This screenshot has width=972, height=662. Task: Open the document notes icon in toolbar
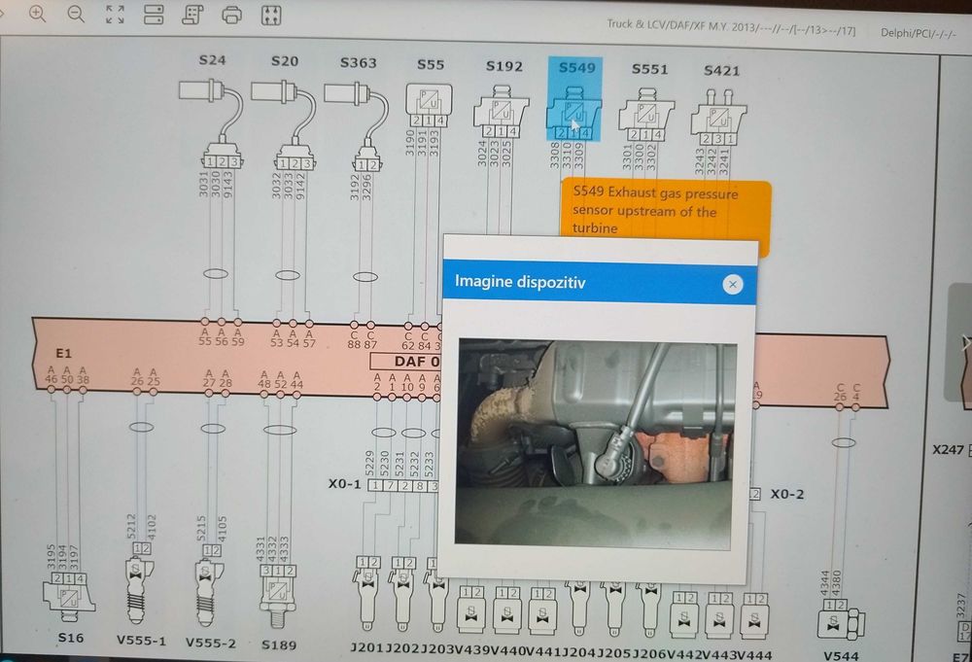(x=192, y=15)
